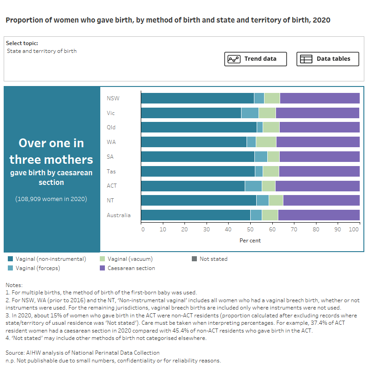The image size is (368, 368).
Task: Click the caesarean bar segment for NSW
Action: click(x=320, y=98)
